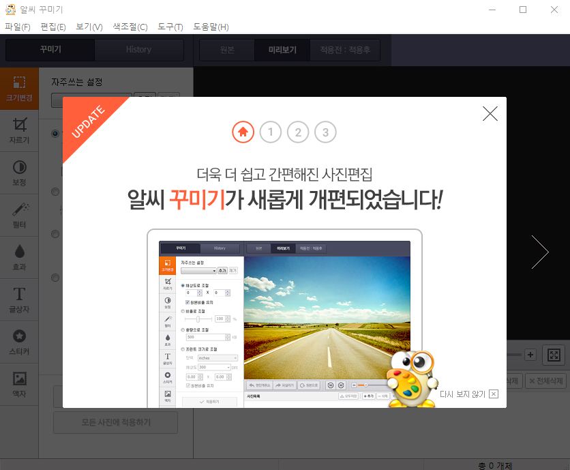Check 다시 보지 않기 box
The image size is (570, 470).
494,394
